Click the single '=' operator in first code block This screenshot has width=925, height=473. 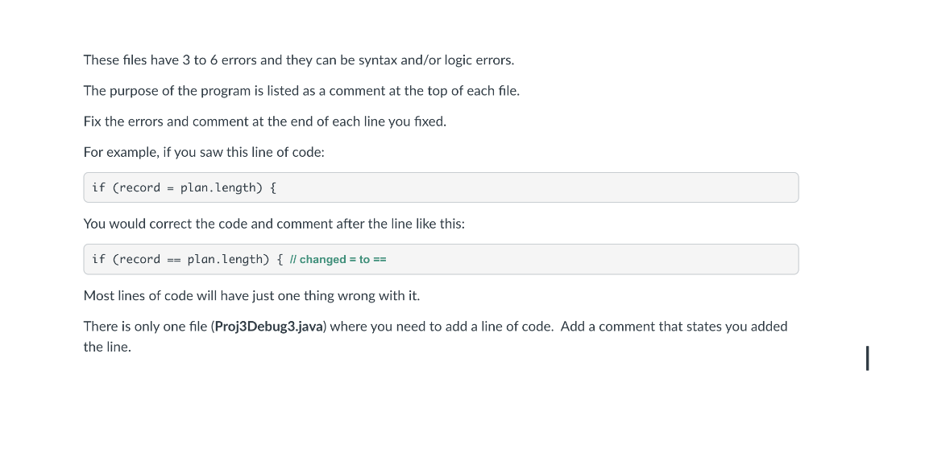170,188
